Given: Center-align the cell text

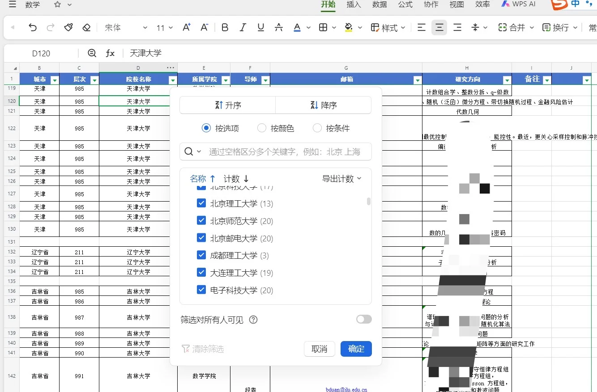Looking at the screenshot, I should coord(439,28).
